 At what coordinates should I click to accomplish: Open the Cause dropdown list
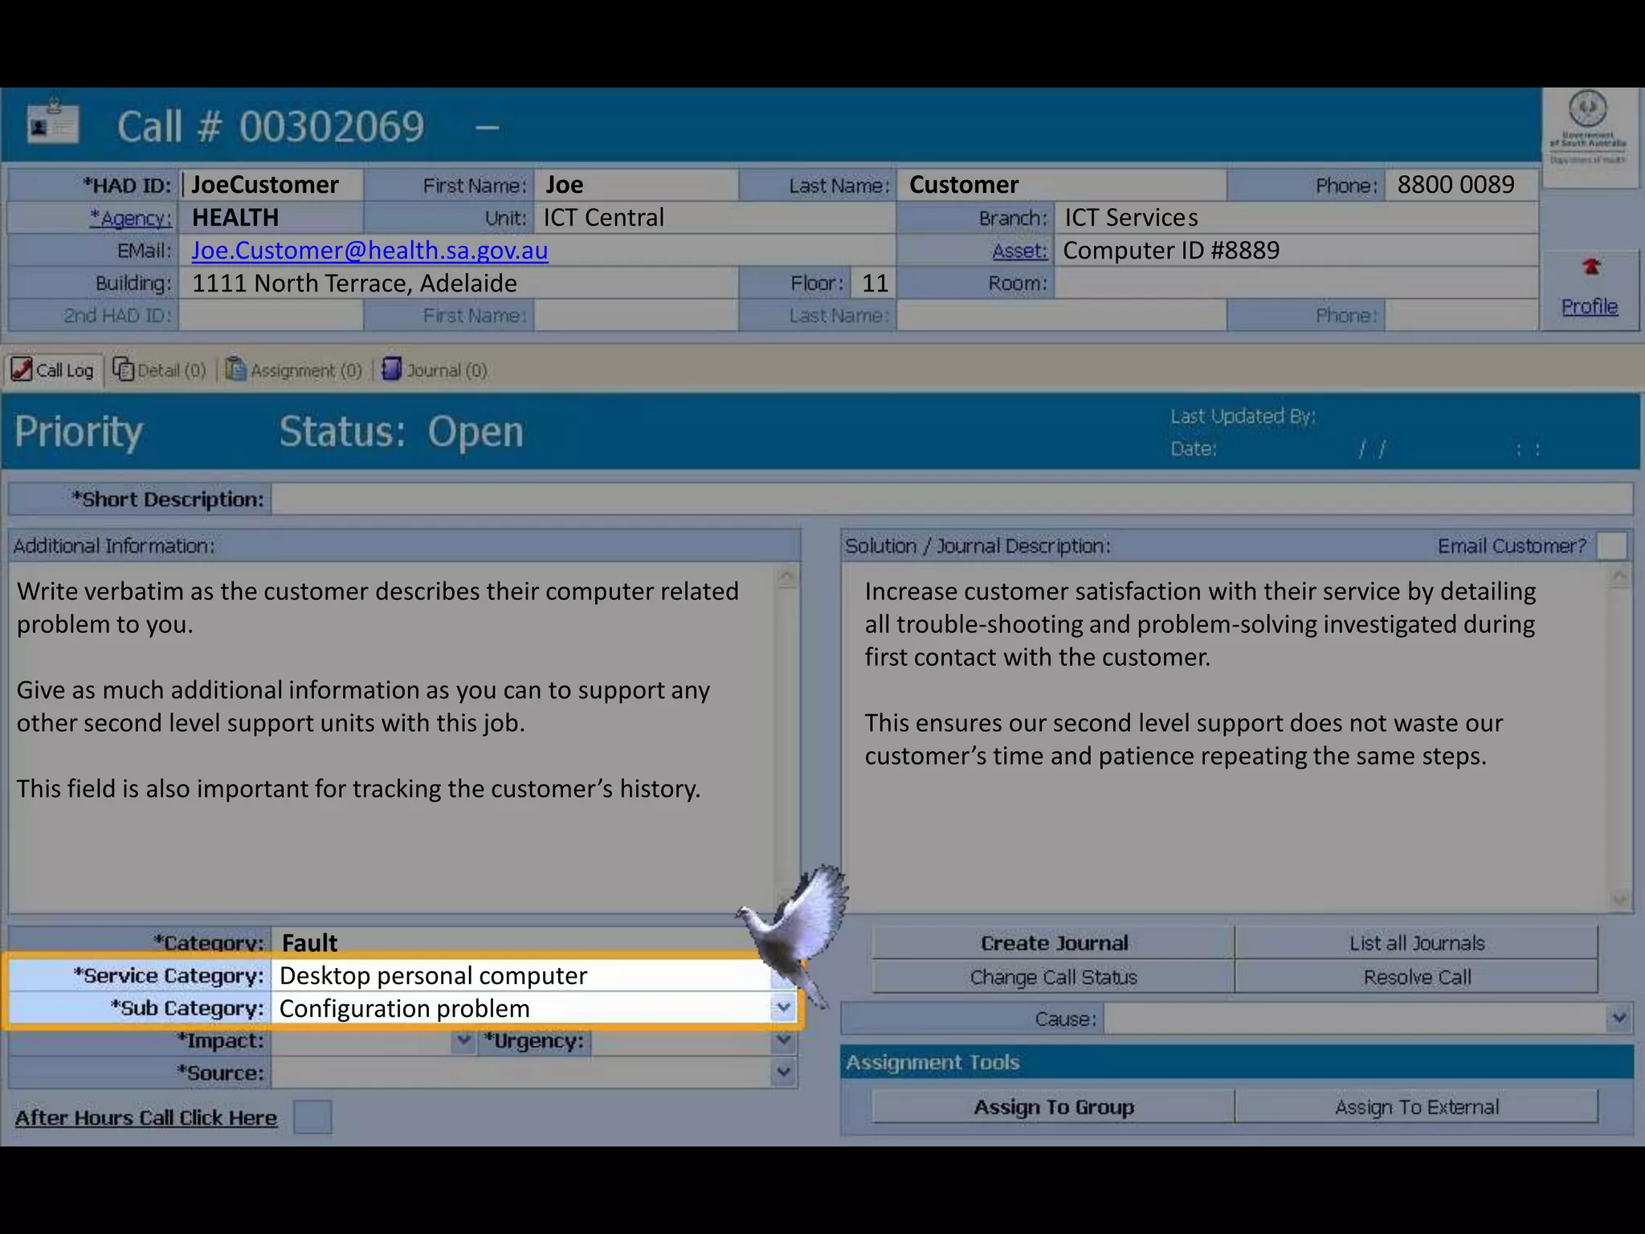point(1618,1019)
